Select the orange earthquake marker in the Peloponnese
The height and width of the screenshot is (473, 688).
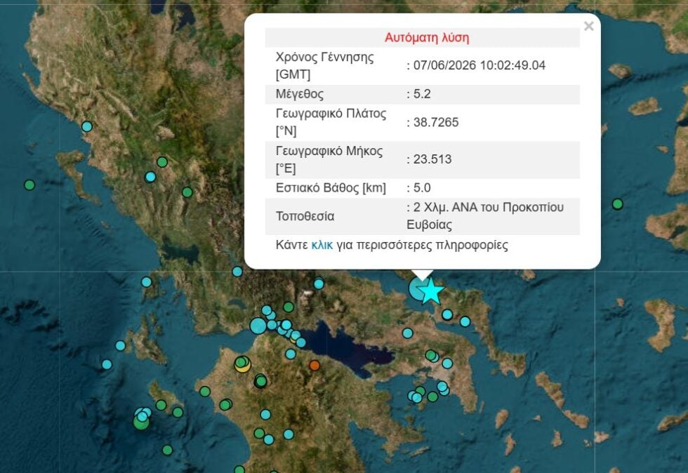point(315,365)
